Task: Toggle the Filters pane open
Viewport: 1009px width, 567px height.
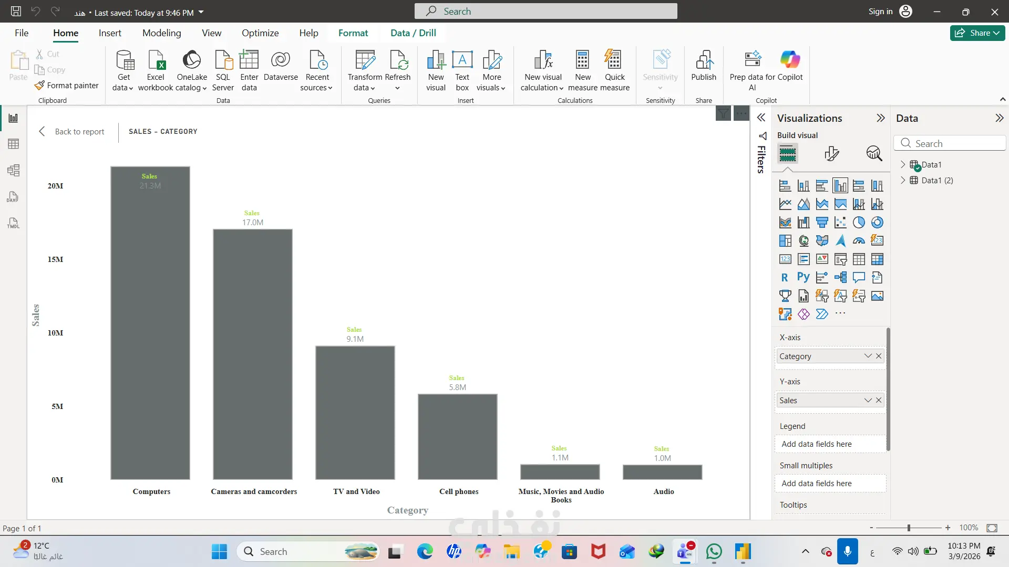Action: (761, 118)
